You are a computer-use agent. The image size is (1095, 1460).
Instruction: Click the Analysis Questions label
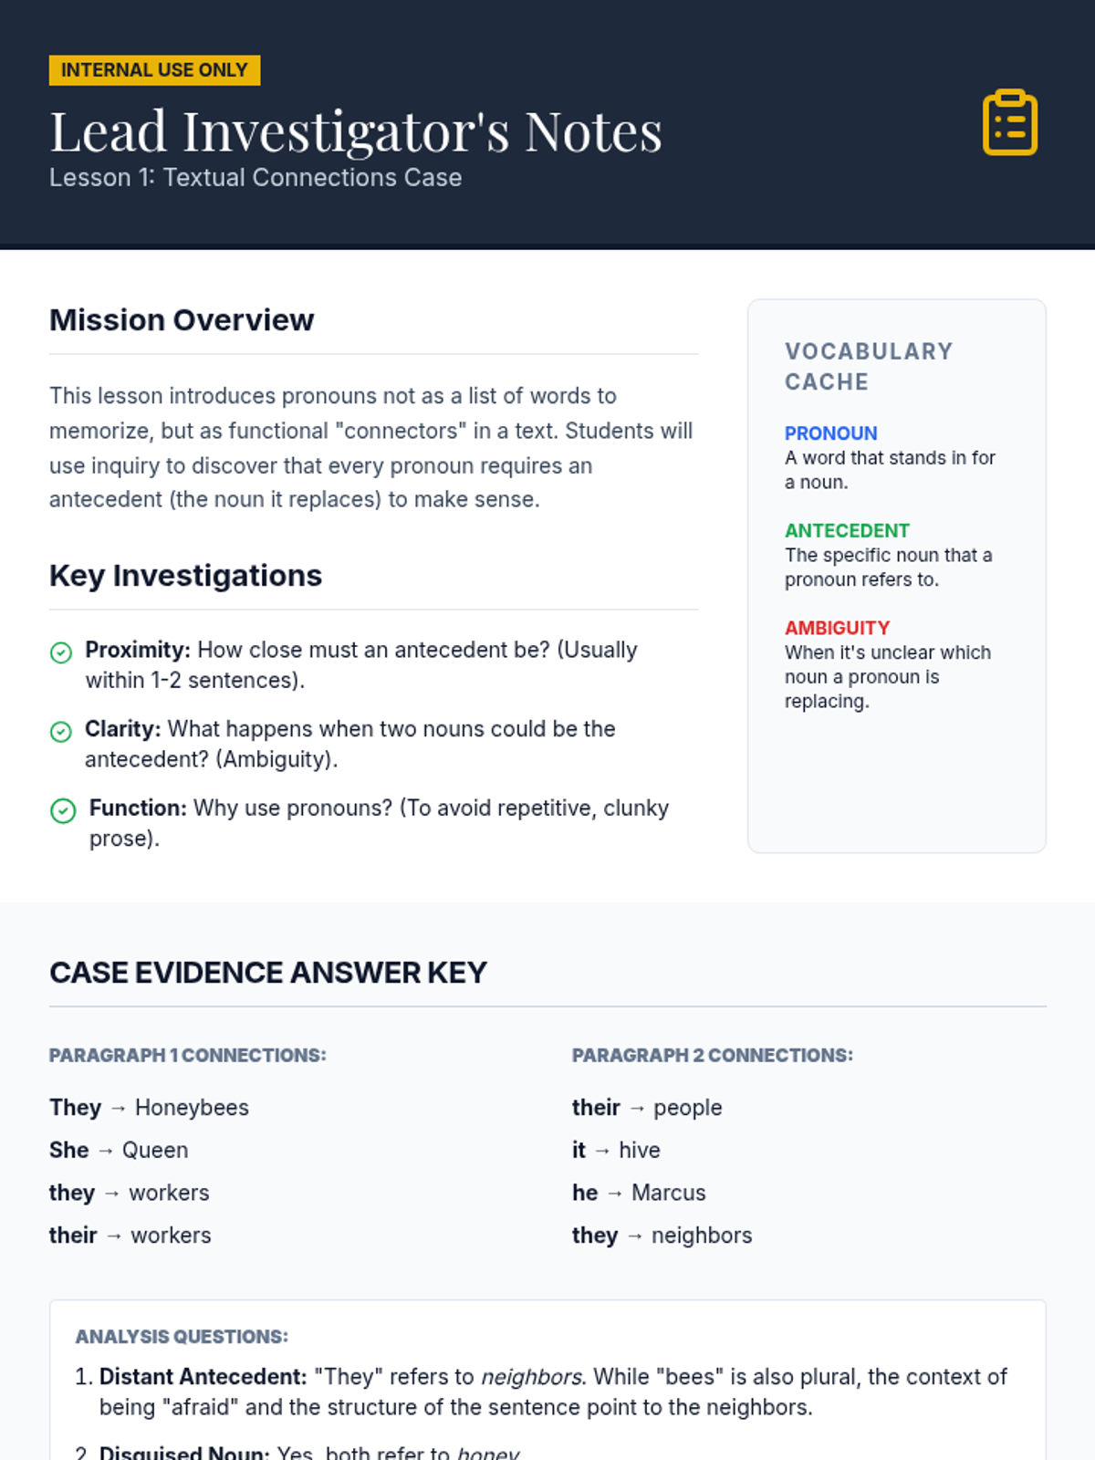(x=182, y=1337)
